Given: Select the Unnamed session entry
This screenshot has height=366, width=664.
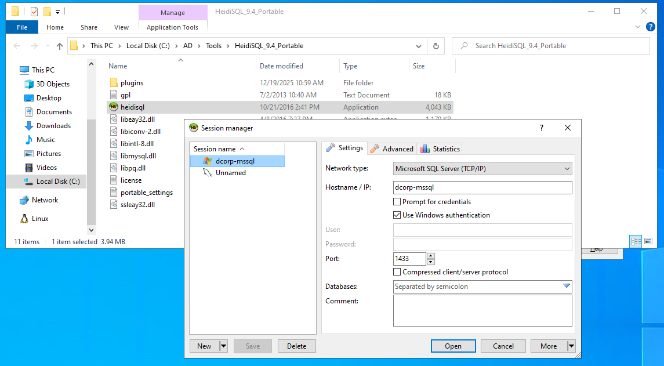Looking at the screenshot, I should 230,173.
